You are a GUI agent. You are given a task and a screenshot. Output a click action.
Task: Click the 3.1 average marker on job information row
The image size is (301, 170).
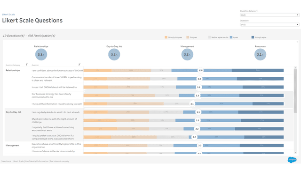pos(192,104)
